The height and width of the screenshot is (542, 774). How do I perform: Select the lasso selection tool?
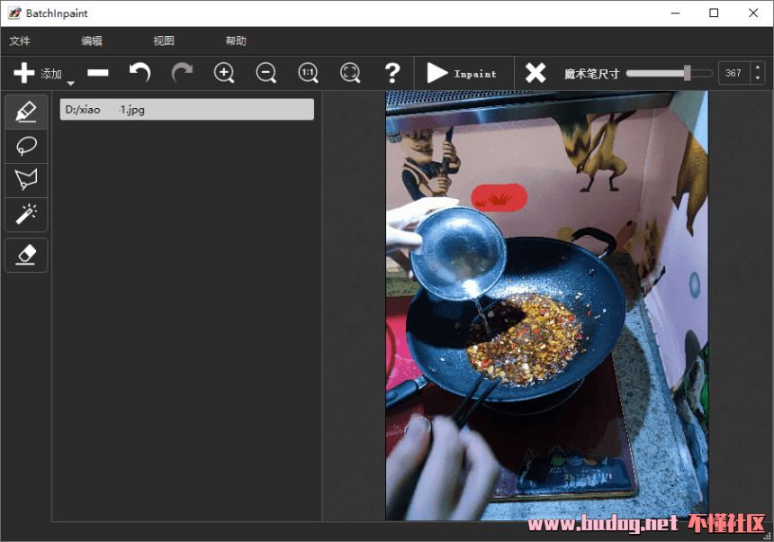click(x=26, y=145)
